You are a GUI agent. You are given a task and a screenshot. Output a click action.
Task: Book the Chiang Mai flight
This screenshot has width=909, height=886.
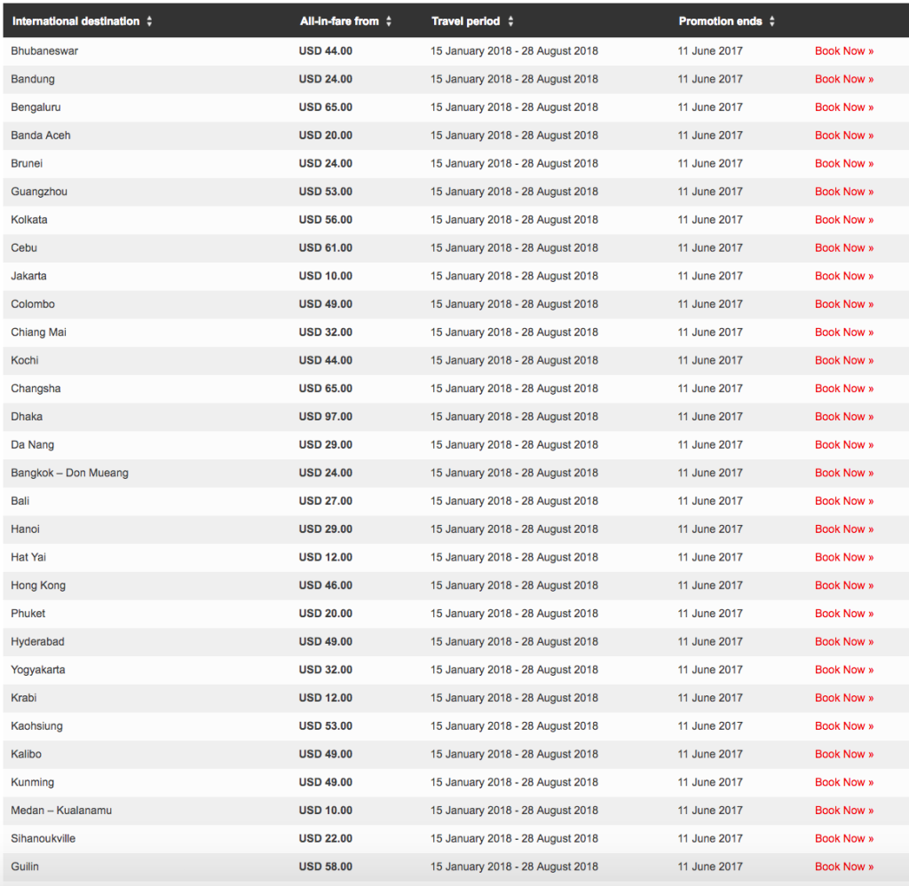(843, 333)
